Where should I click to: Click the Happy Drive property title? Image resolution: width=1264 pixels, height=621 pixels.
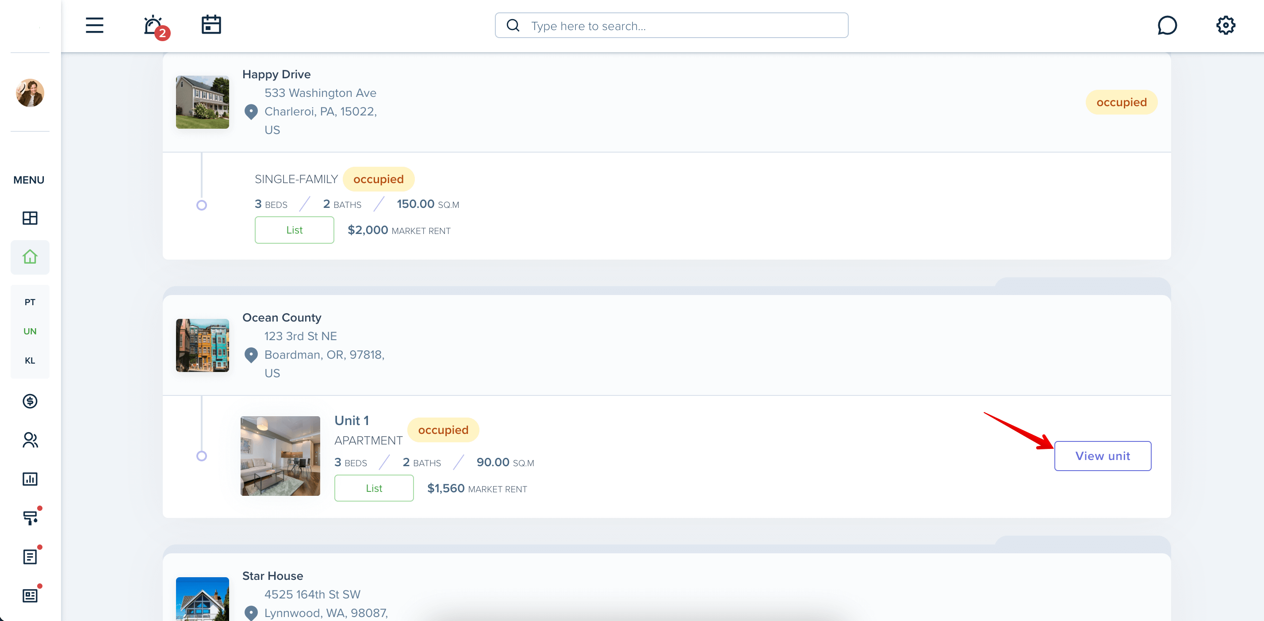click(x=276, y=74)
